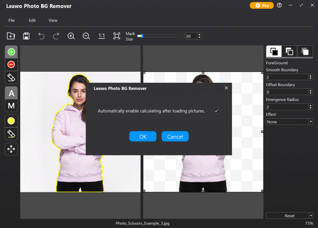Screen dimensions: 318x228
Task: Switch to manual matting with the M tool
Action: click(x=11, y=106)
